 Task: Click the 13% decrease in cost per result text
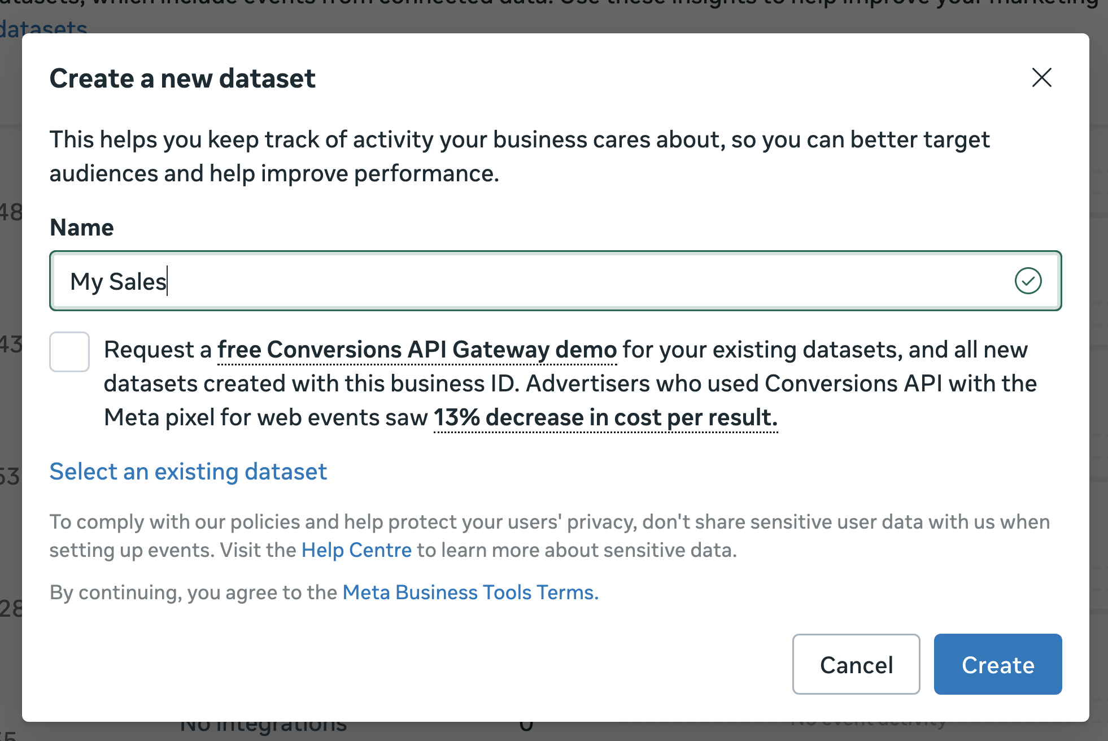(605, 417)
